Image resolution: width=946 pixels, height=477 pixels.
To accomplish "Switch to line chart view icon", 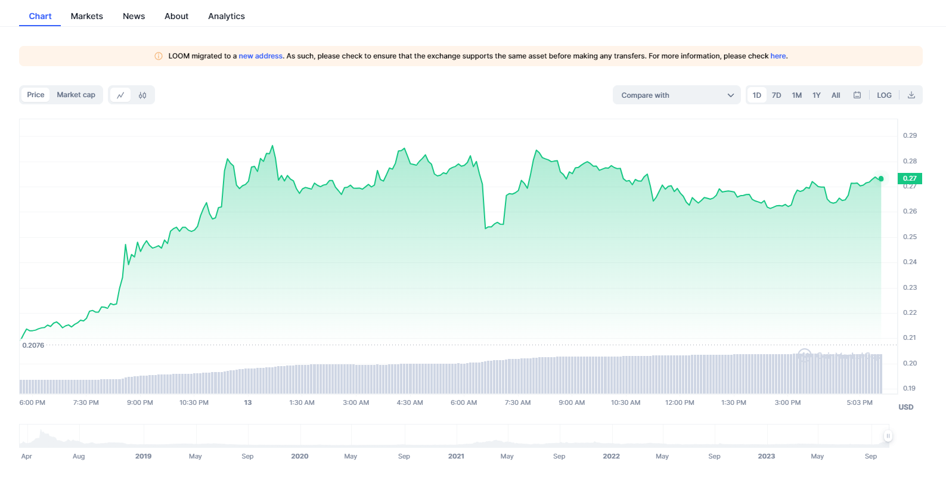I will click(x=120, y=95).
